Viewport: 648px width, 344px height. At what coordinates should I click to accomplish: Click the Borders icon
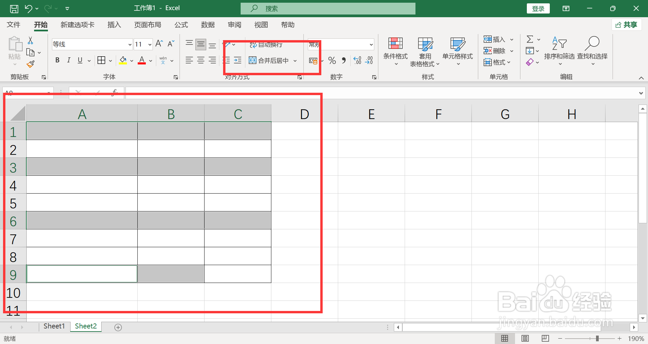point(101,60)
